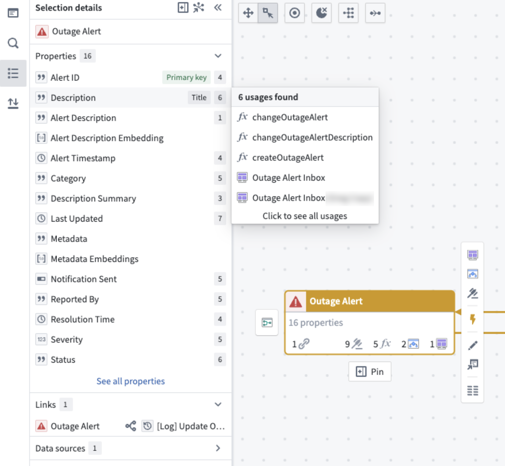The image size is (505, 466).
Task: Collapse the Links section chevron
Action: (218, 404)
